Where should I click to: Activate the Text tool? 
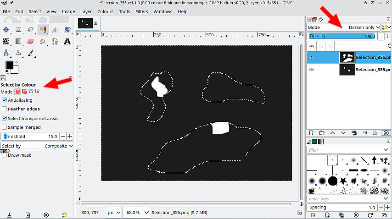pyautogui.click(x=67, y=41)
